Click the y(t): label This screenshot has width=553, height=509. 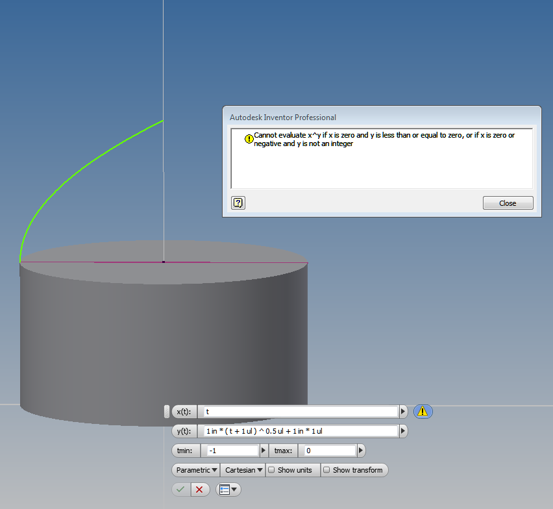tap(184, 431)
